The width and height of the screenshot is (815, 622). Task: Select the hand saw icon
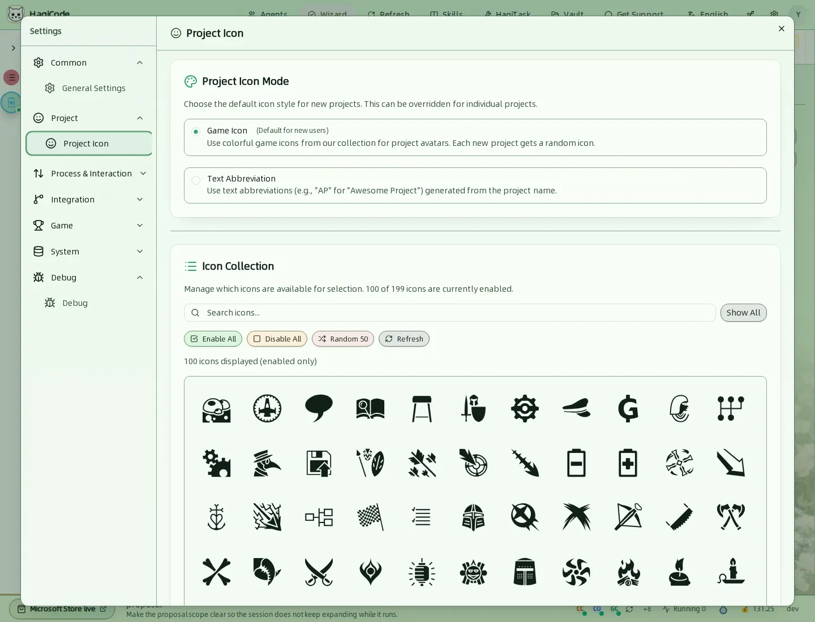[679, 517]
